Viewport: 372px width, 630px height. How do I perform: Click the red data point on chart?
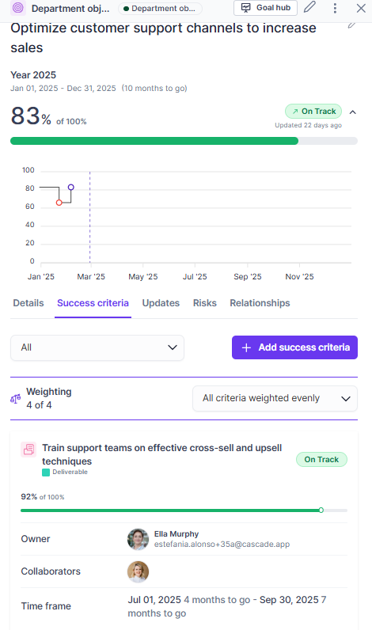(x=59, y=203)
